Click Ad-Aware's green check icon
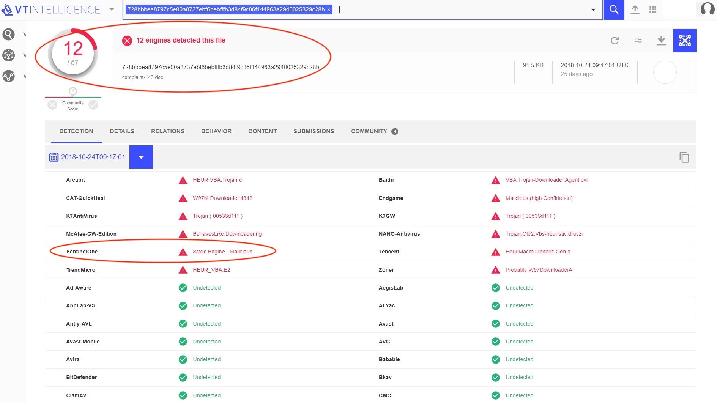 [183, 288]
